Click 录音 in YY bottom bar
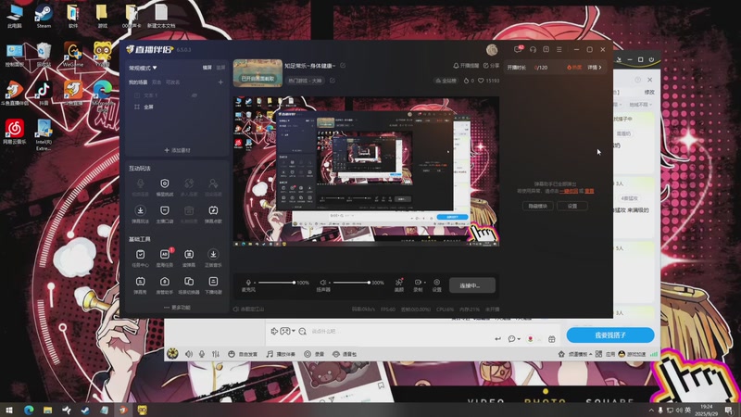Image resolution: width=741 pixels, height=417 pixels. click(x=314, y=354)
